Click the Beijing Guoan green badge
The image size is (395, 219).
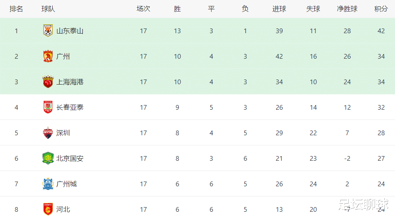[x=48, y=158]
